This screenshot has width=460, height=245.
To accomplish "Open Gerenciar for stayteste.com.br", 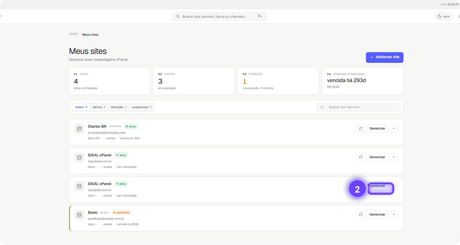I will coord(377,157).
